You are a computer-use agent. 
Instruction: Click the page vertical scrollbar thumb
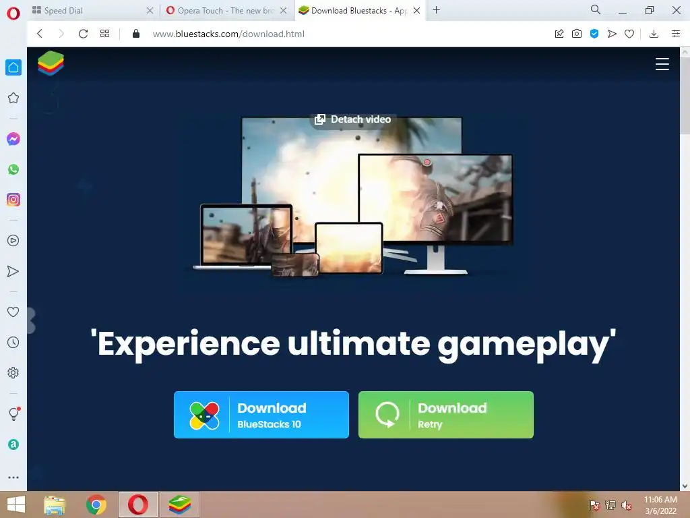[x=685, y=94]
